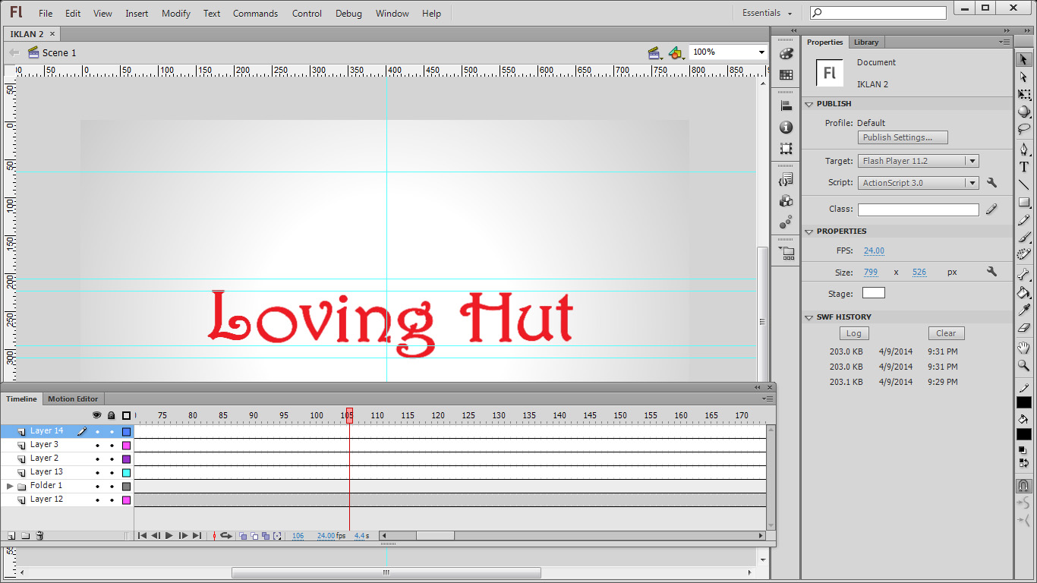The width and height of the screenshot is (1037, 583).
Task: Toggle lock dot for Layer 12
Action: [112, 500]
